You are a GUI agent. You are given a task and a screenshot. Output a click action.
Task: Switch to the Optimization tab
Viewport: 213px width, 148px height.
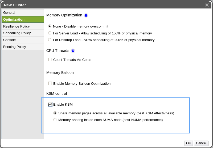tap(23, 20)
